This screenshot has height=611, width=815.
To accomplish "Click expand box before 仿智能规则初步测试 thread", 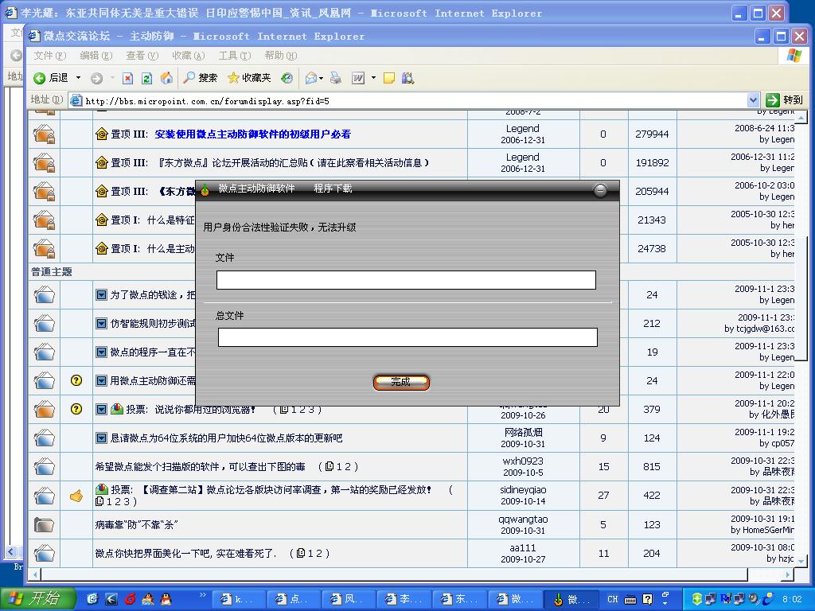I will [101, 324].
